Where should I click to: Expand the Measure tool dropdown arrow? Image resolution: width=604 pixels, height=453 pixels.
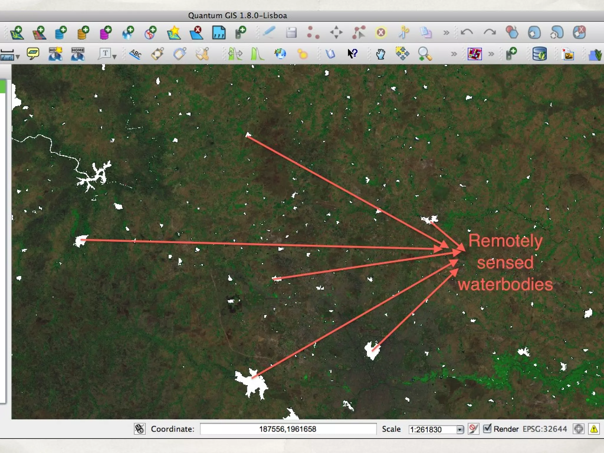[x=18, y=57]
